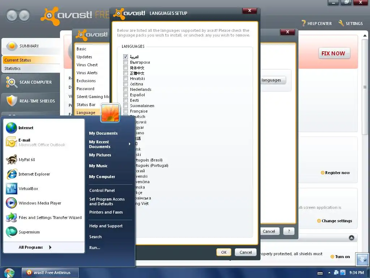Check the Simplified Chinese checkbox
Viewport: 370px width, 278px height.
click(x=125, y=68)
